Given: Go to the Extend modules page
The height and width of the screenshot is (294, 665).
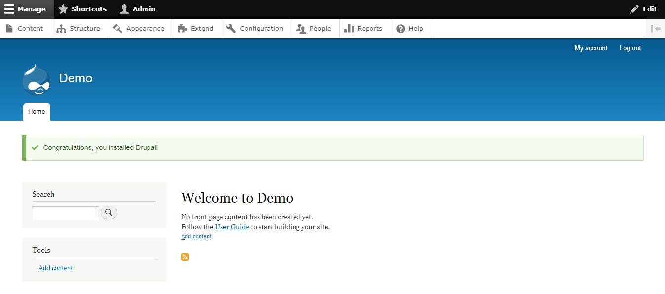Looking at the screenshot, I should [x=196, y=29].
